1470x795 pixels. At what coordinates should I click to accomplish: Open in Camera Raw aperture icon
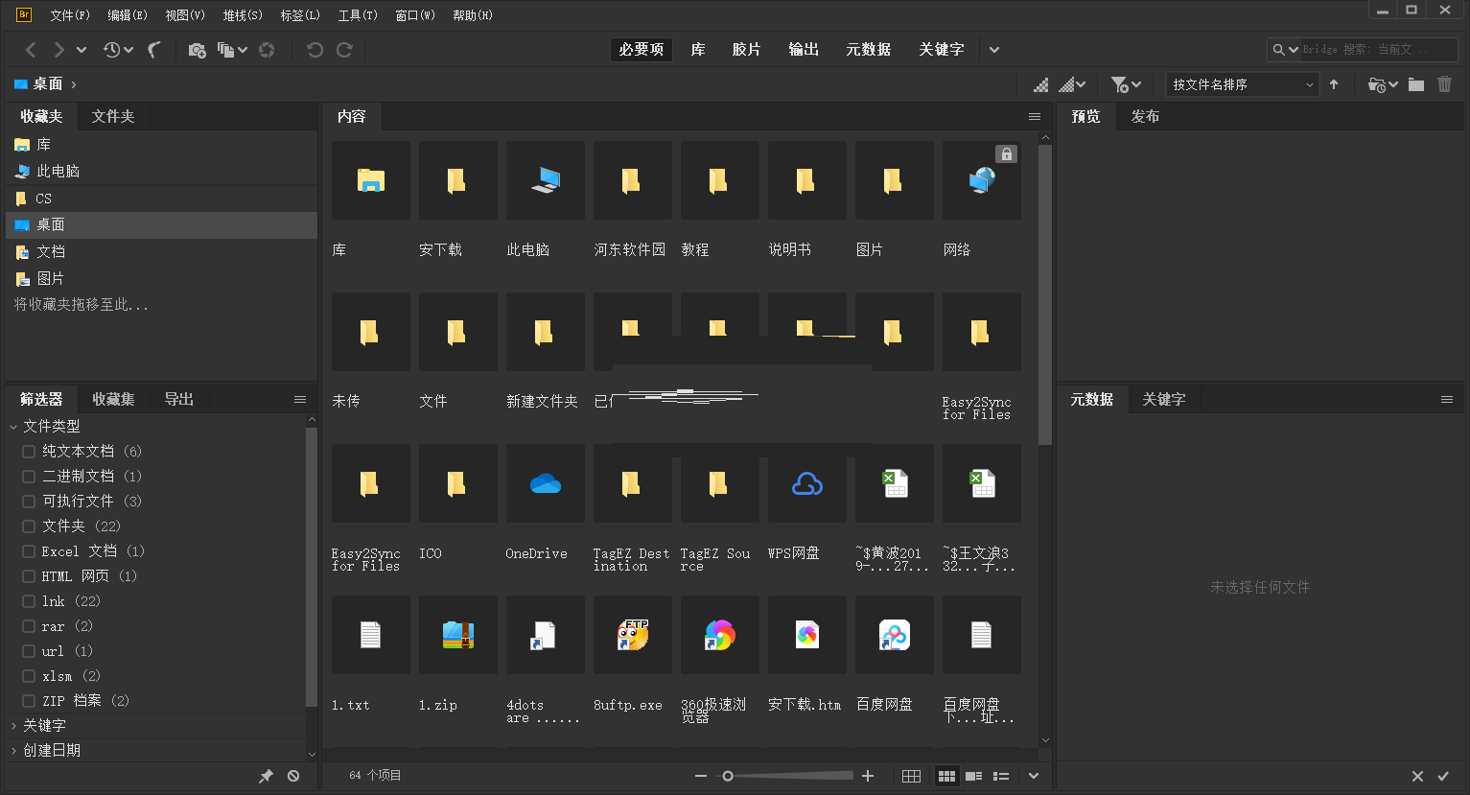[267, 50]
